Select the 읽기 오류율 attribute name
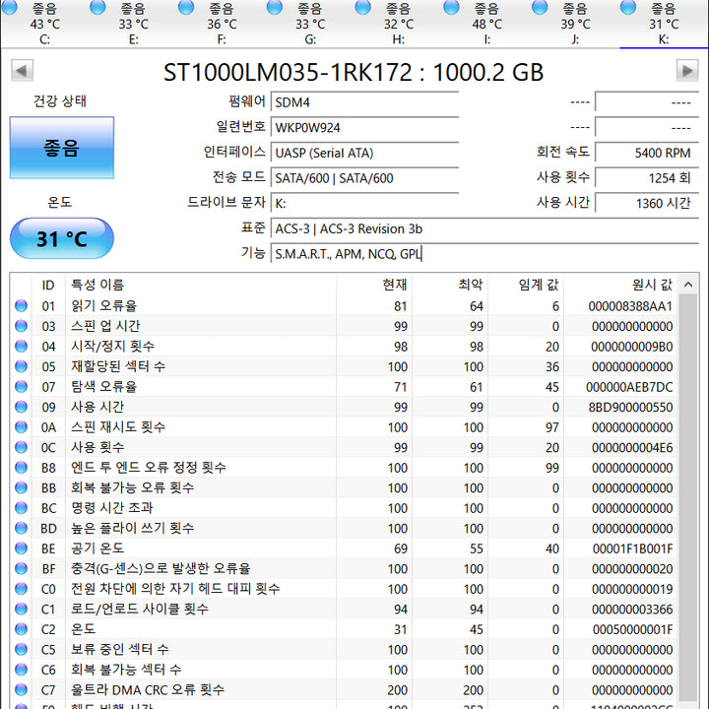This screenshot has height=709, width=709. (103, 306)
